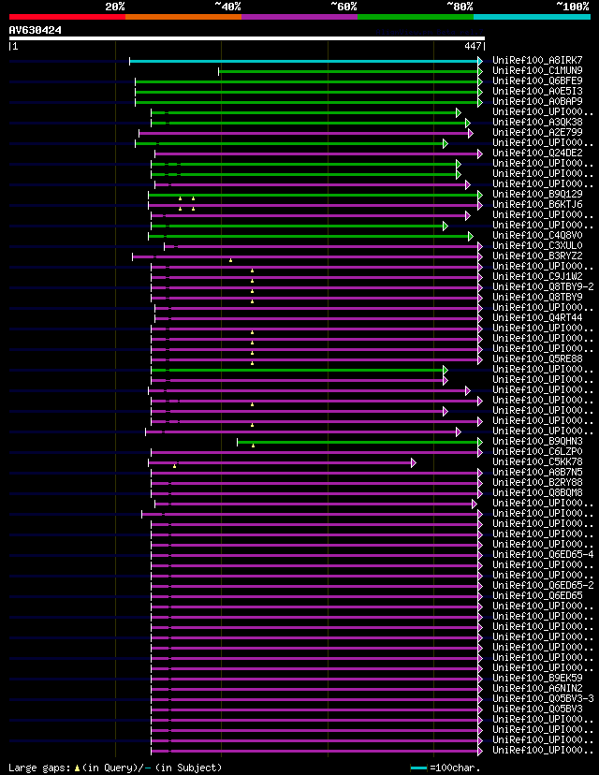
Task: Open the UniRef100_A0E5I3 hit
Action: point(537,91)
